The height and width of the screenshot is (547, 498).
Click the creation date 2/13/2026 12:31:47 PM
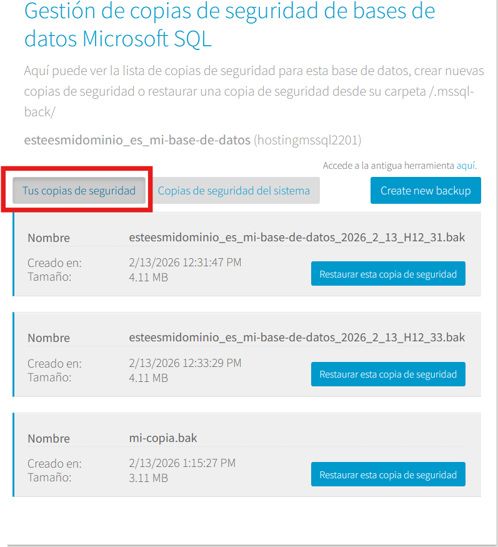pos(185,263)
